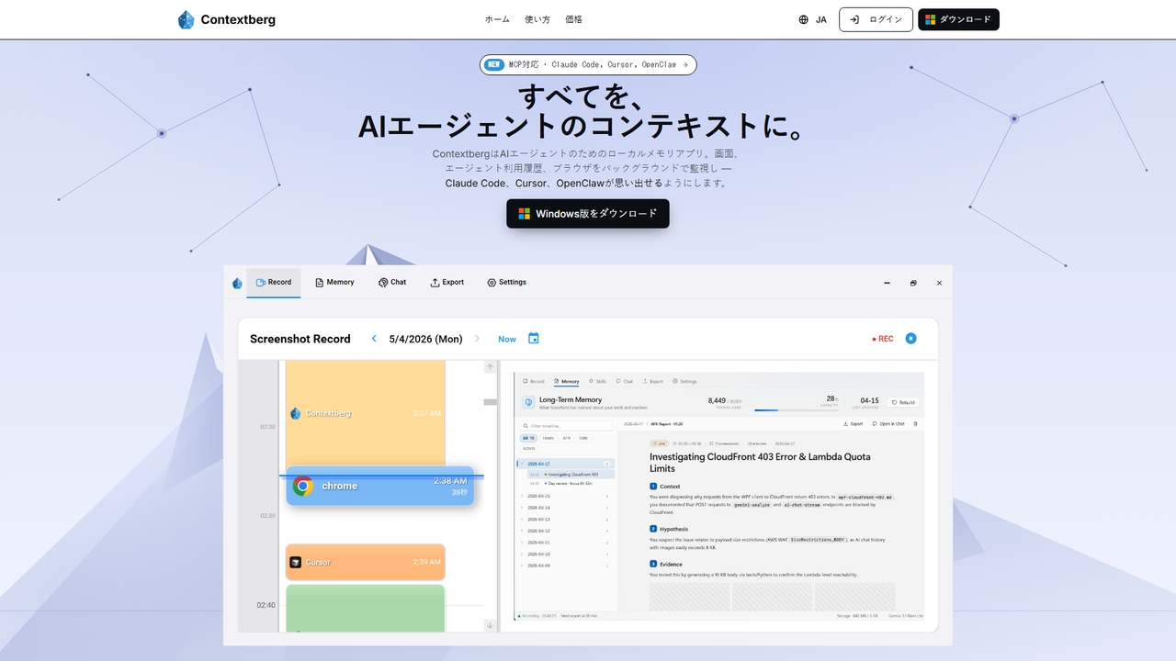The height and width of the screenshot is (661, 1176).
Task: Click the Rebuild button in Long-Term Memory
Action: click(904, 402)
